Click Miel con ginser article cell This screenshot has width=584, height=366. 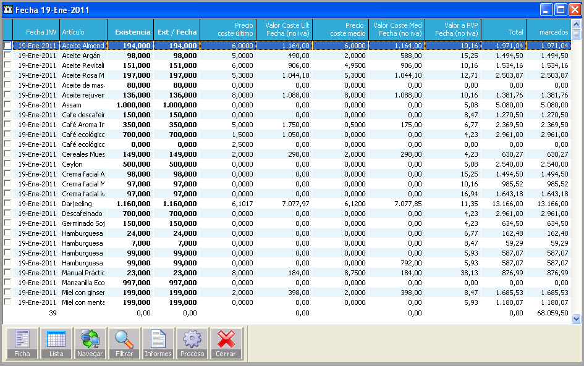click(83, 293)
